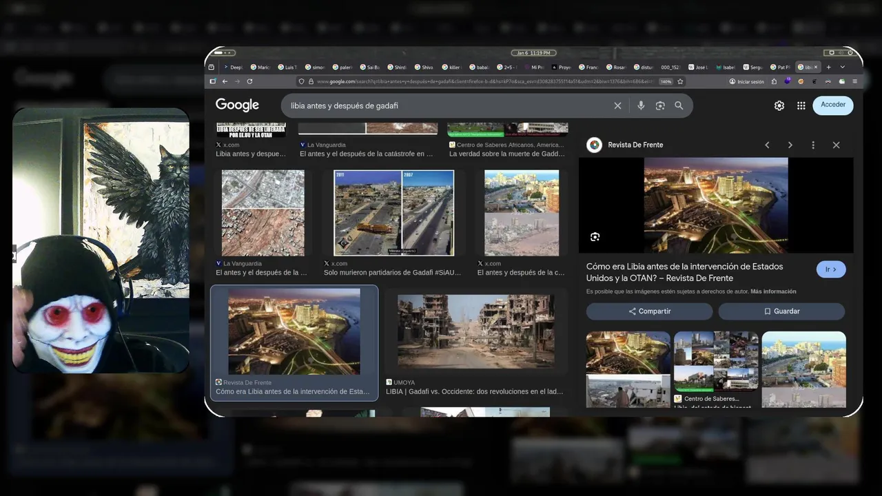The height and width of the screenshot is (496, 882).
Task: Close the active libia search tab
Action: [816, 67]
